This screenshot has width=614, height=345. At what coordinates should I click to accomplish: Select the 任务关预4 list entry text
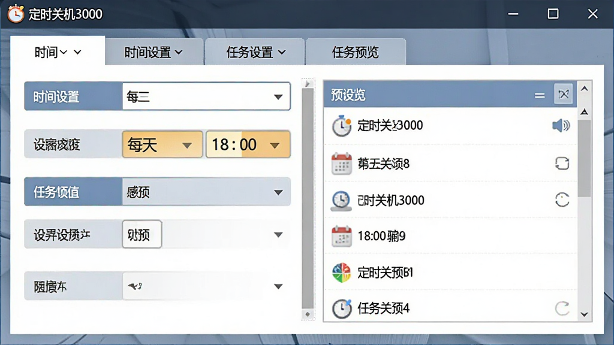pos(383,308)
